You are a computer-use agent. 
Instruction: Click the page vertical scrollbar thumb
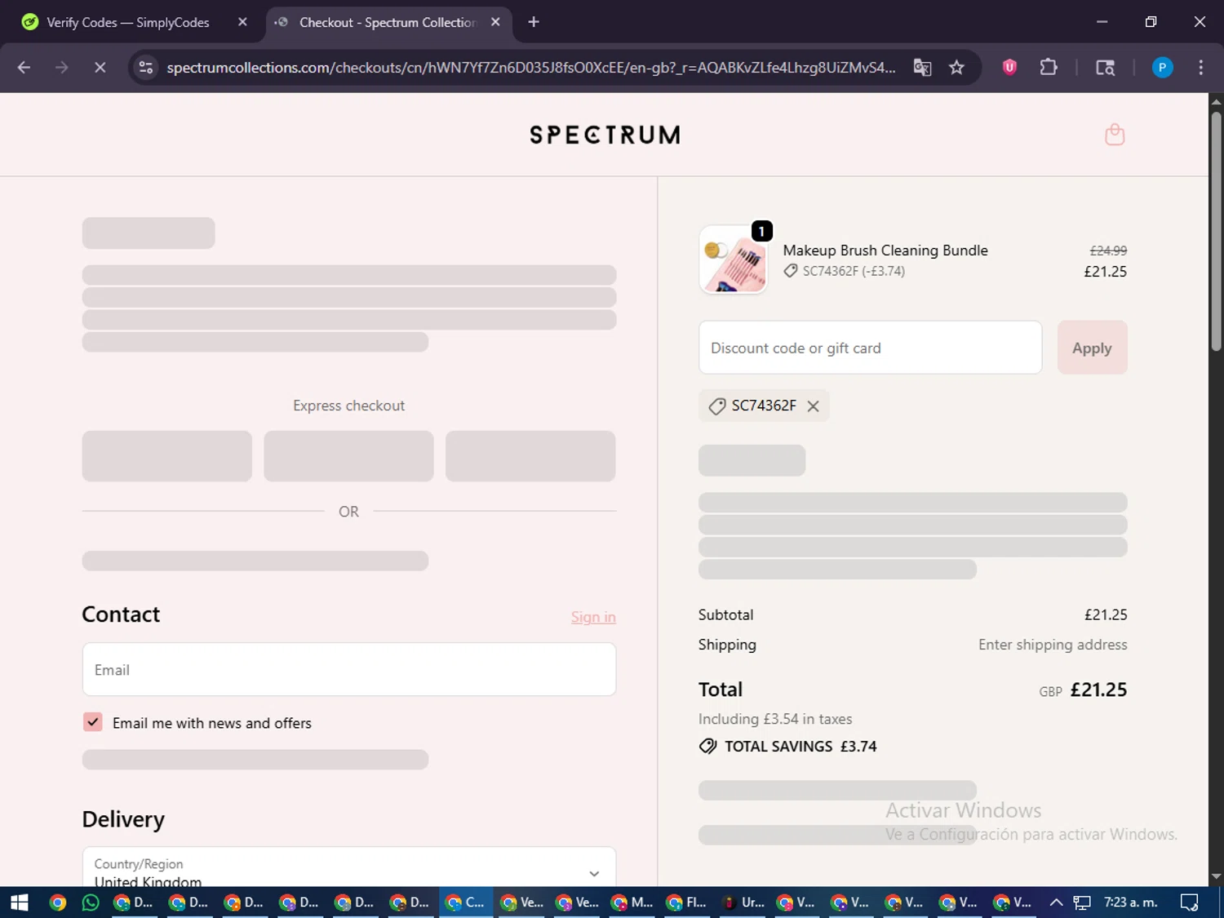pos(1216,231)
